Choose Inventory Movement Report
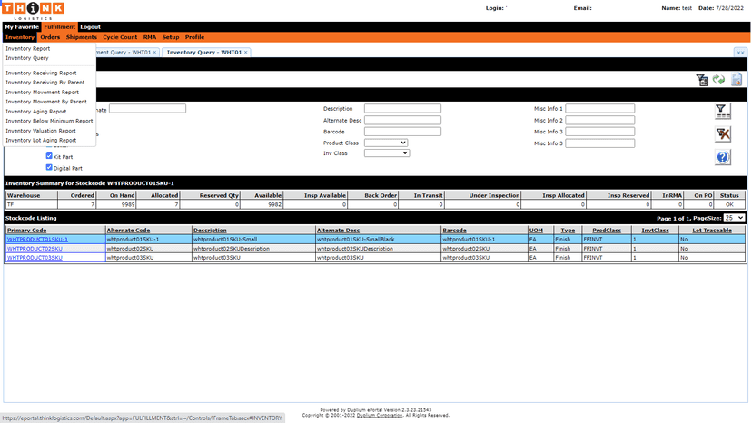 [x=42, y=92]
